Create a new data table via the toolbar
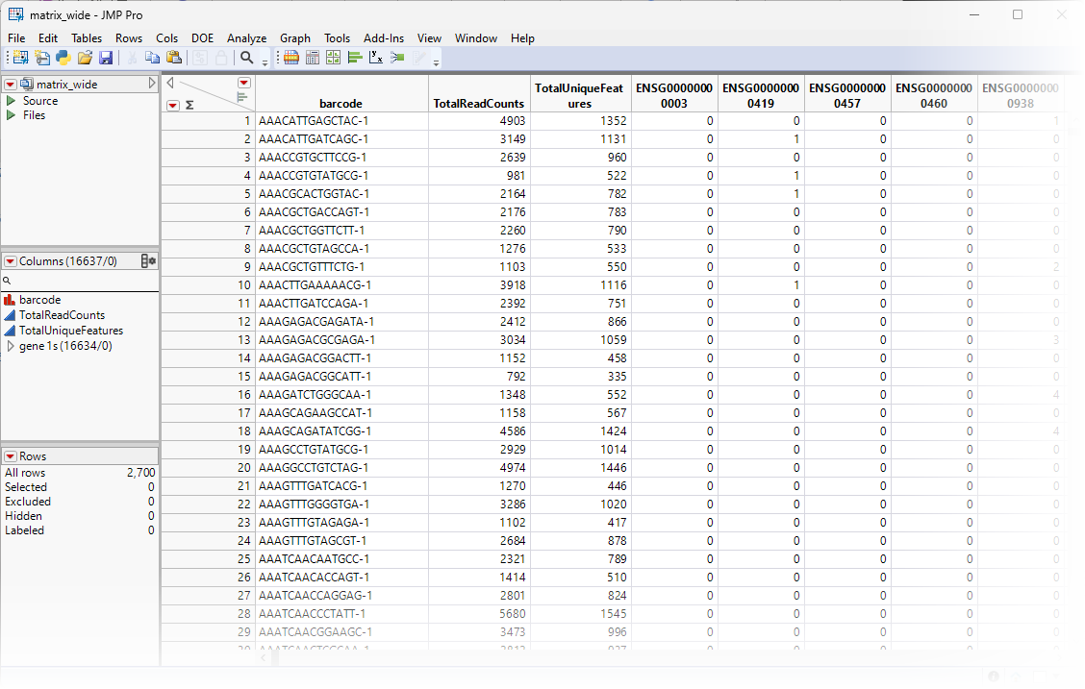This screenshot has height=689, width=1085. click(19, 58)
